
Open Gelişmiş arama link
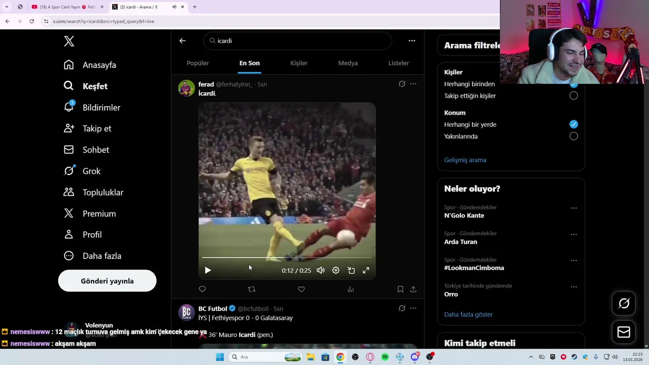coord(465,160)
